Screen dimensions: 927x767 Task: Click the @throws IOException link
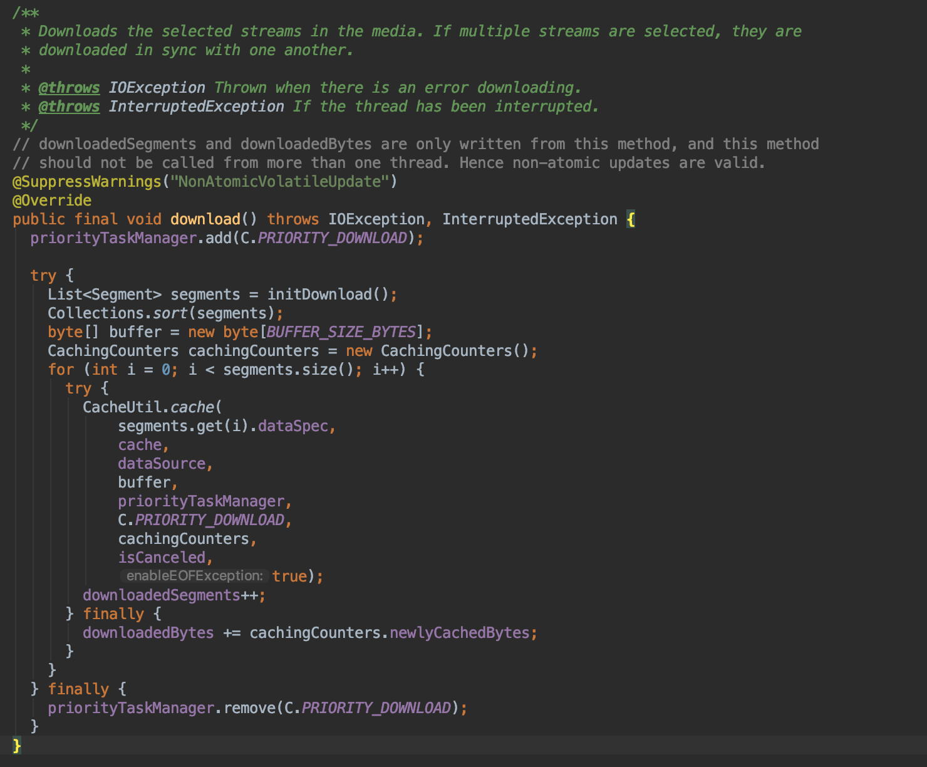[69, 88]
